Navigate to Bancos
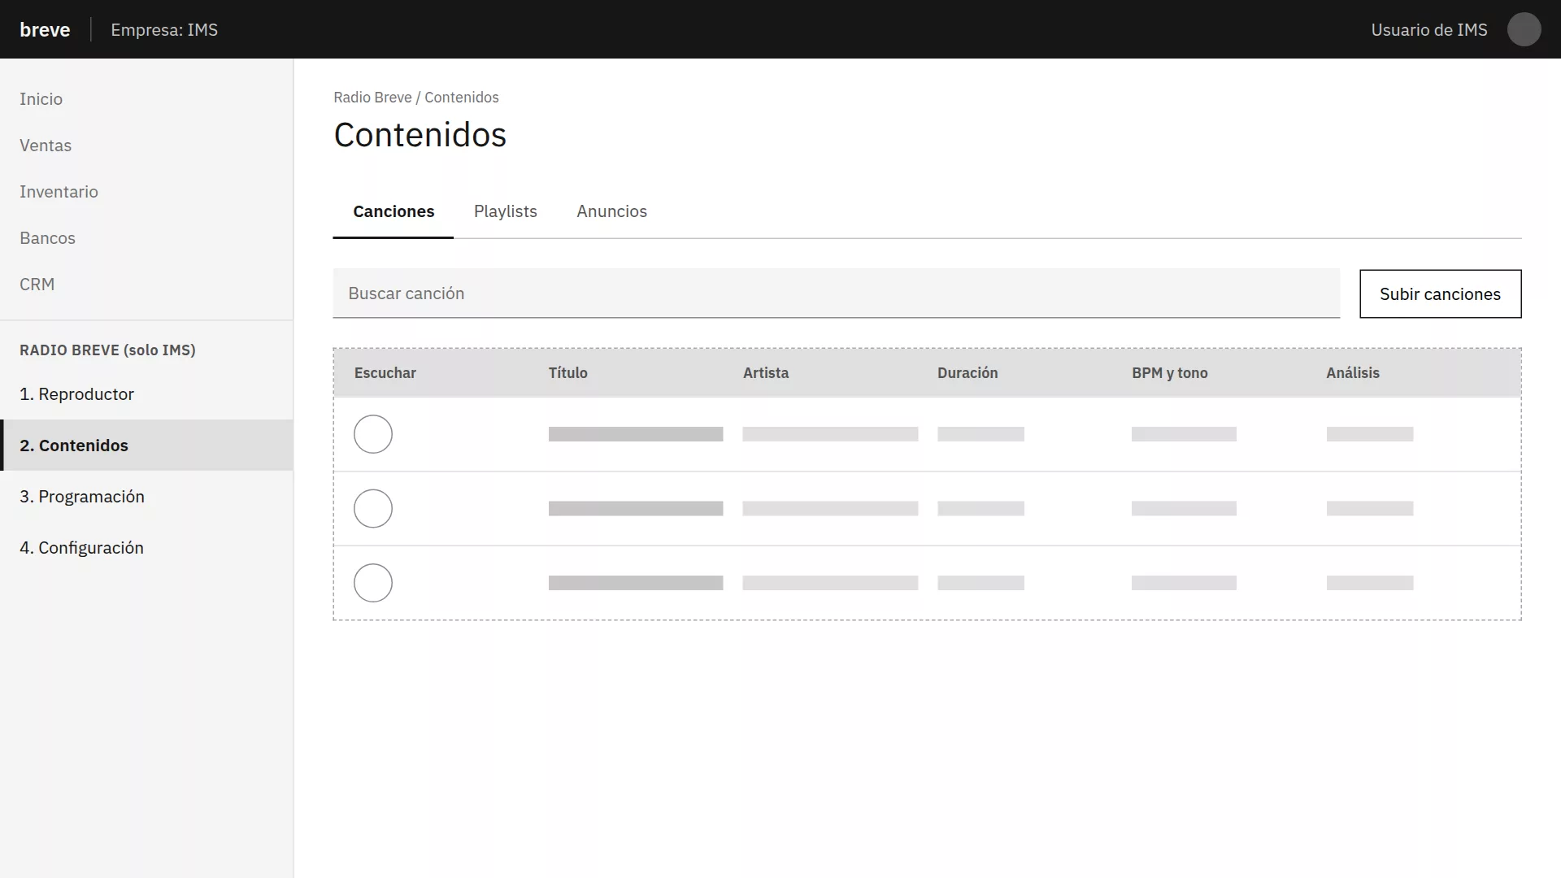This screenshot has width=1561, height=878. click(x=47, y=238)
